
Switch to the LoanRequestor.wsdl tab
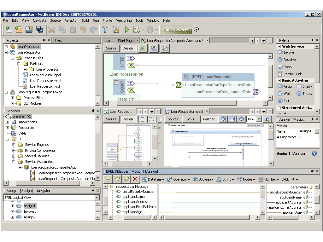[187, 112]
